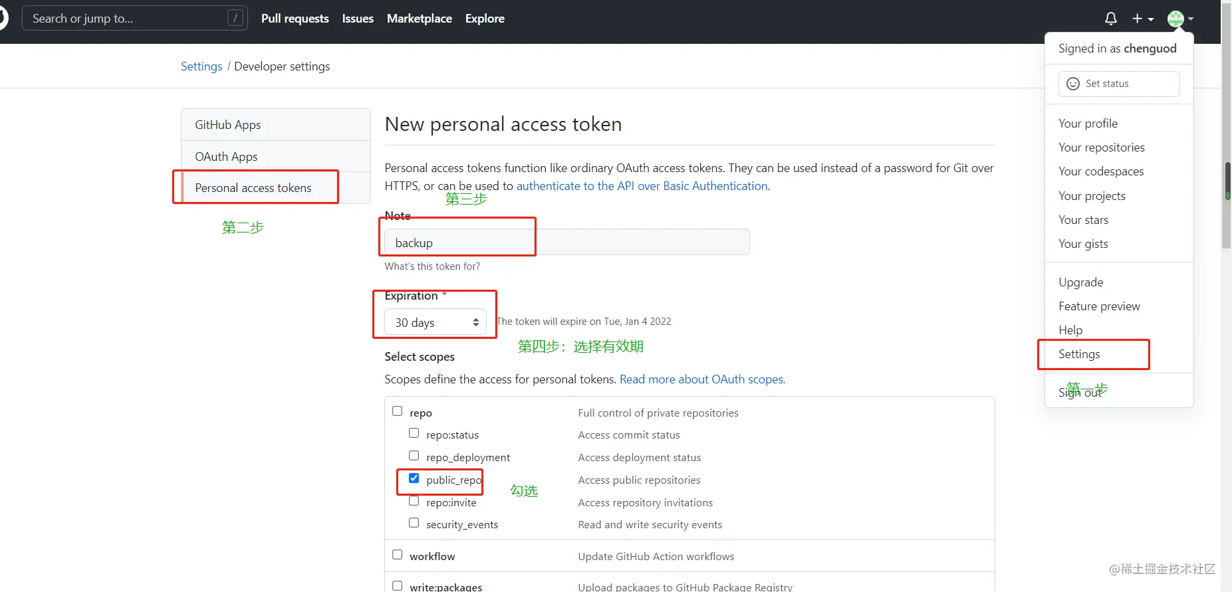The width and height of the screenshot is (1232, 592).
Task: Open Issues in top navigation
Action: click(358, 19)
